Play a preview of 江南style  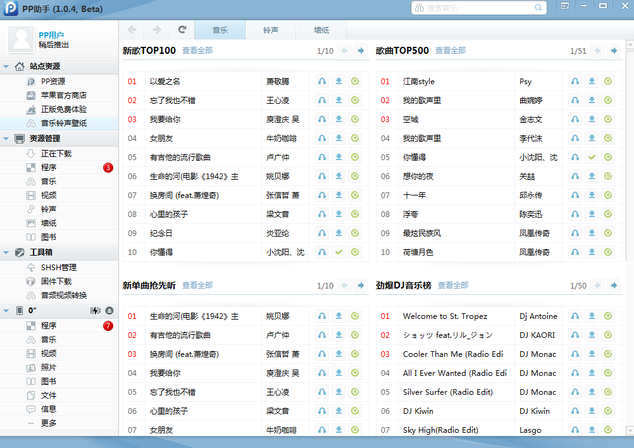point(575,81)
